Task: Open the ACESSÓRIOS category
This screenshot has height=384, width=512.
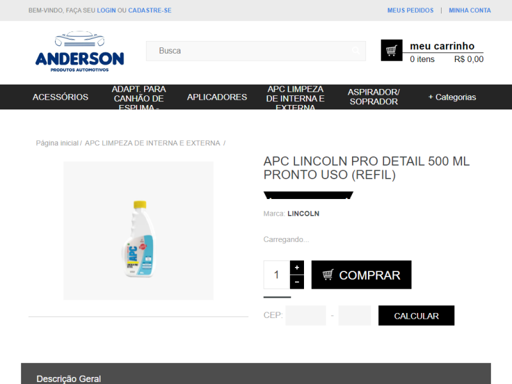Action: coord(60,97)
